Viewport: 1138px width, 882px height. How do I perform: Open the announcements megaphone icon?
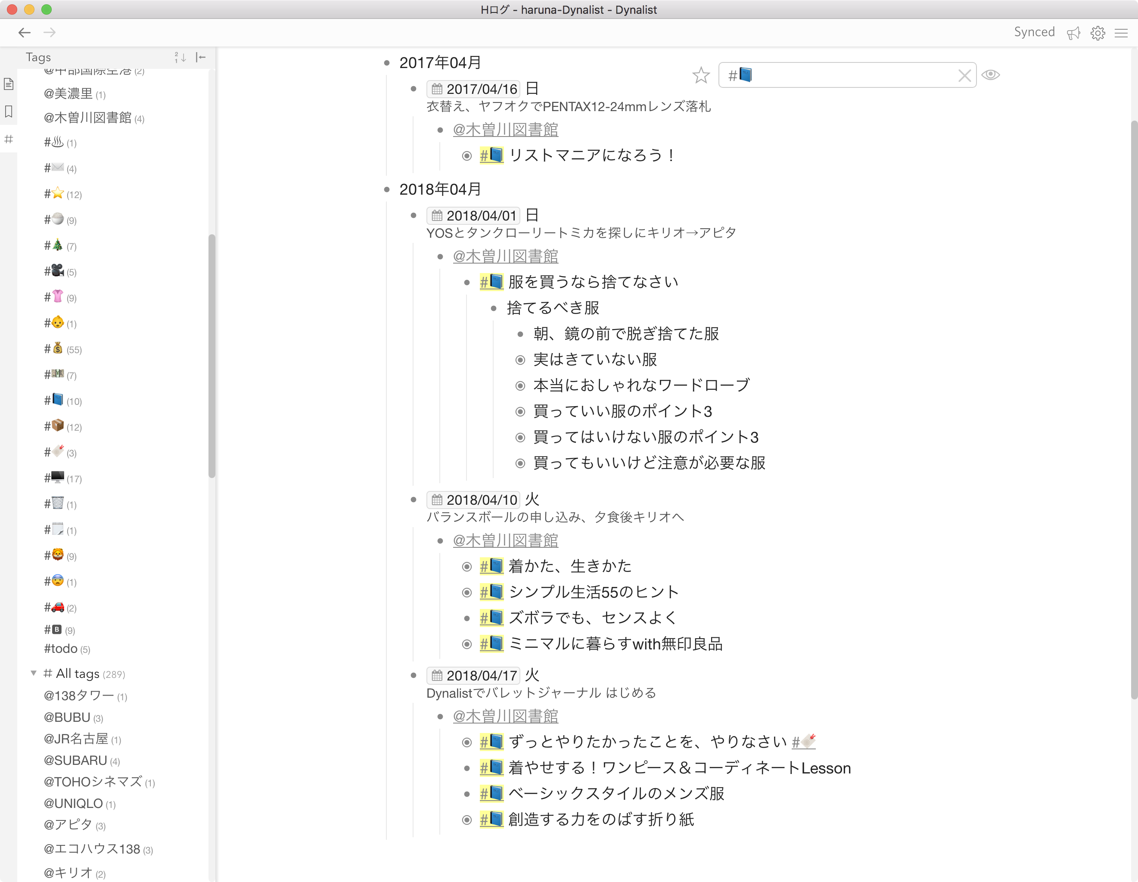(x=1073, y=33)
